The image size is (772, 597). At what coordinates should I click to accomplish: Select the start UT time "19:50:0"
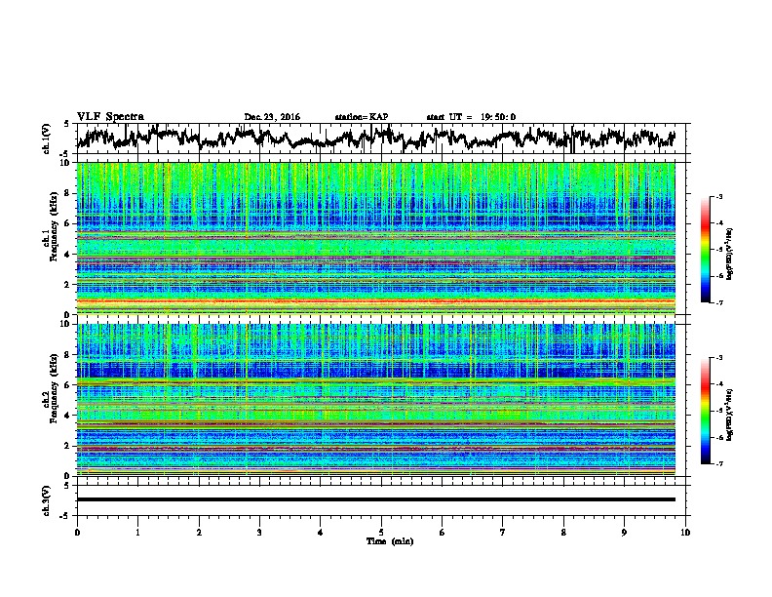point(498,117)
